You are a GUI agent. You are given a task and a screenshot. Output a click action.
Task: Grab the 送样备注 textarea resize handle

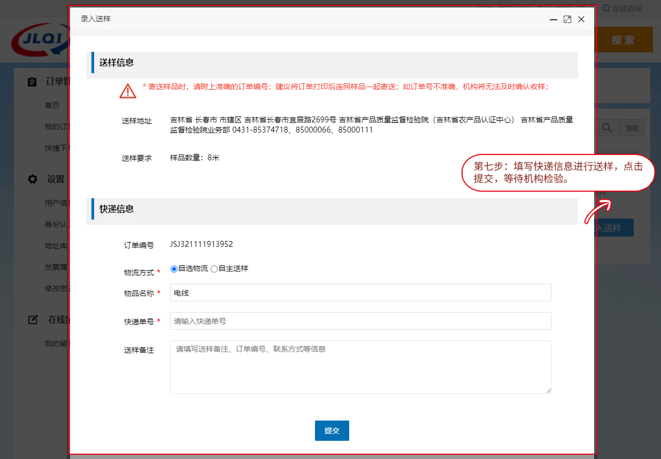coord(548,391)
